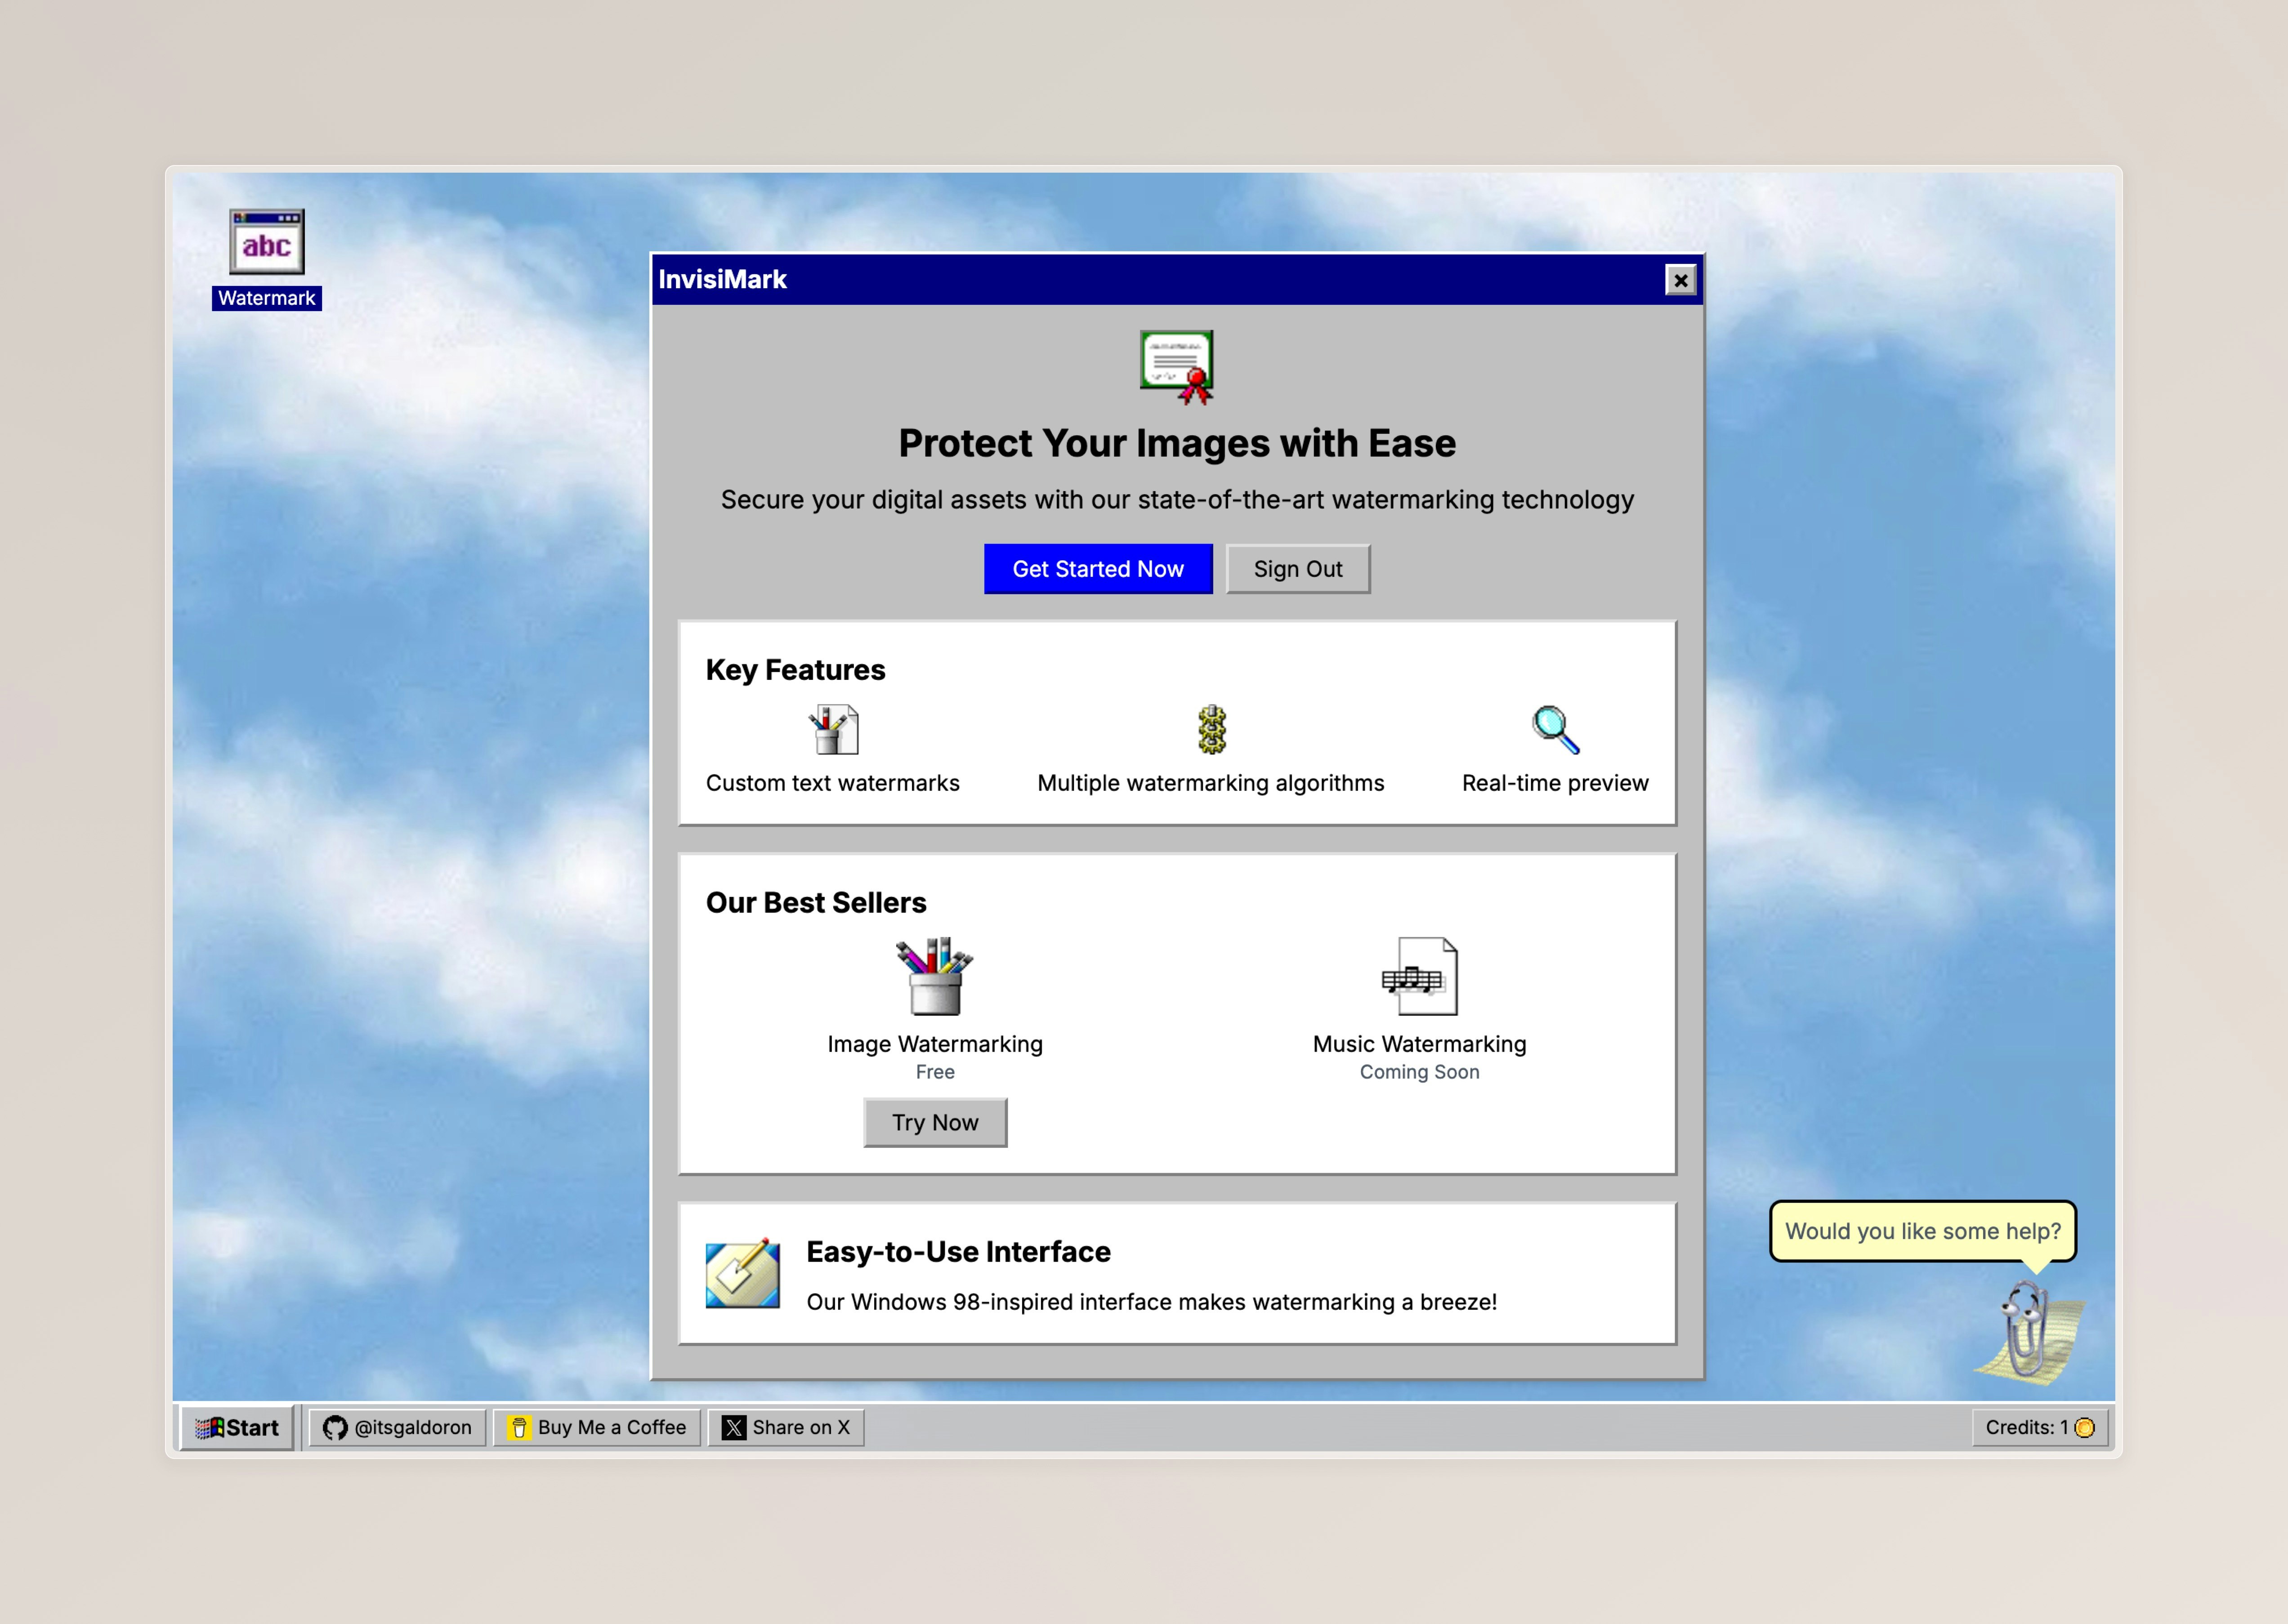Image resolution: width=2288 pixels, height=1624 pixels.
Task: Click the Sign Out button
Action: pos(1298,569)
